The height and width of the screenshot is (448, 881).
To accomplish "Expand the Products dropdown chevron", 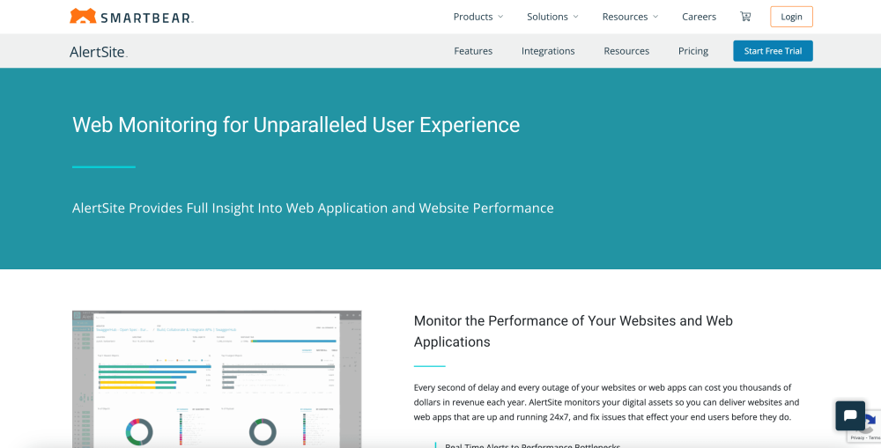I will [x=500, y=17].
